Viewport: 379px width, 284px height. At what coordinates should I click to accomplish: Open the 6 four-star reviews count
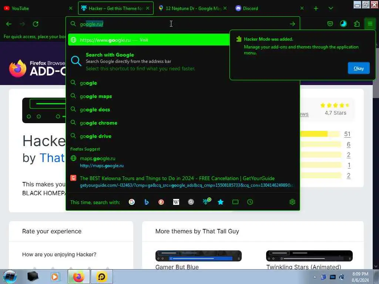click(348, 145)
